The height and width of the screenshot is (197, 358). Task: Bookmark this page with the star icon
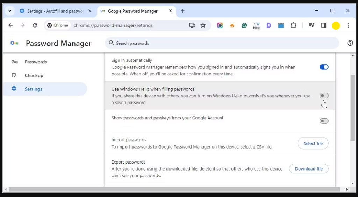pyautogui.click(x=203, y=25)
